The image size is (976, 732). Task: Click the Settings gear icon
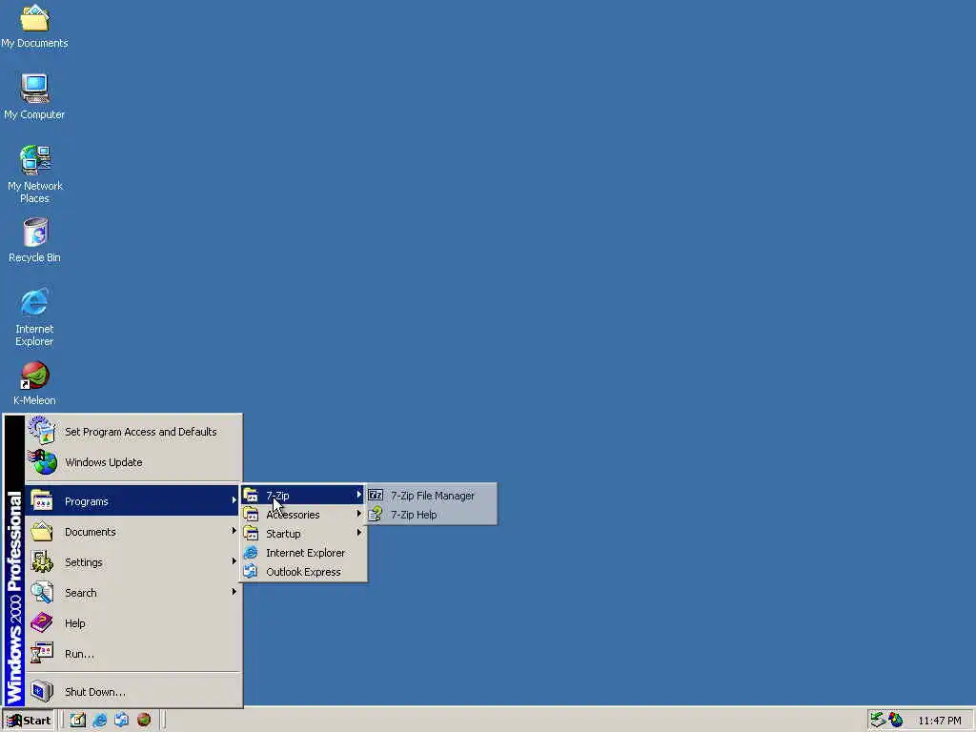(42, 561)
